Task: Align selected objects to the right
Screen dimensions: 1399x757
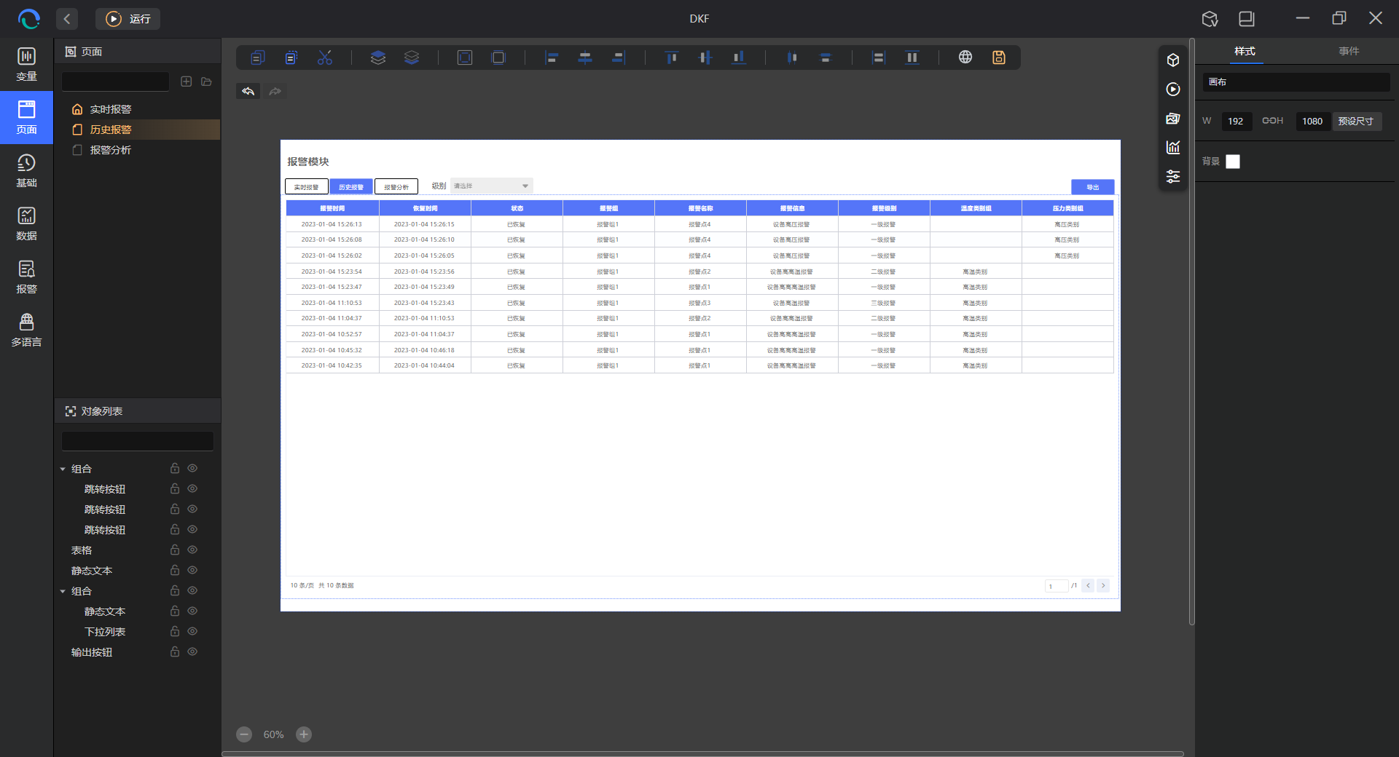Action: tap(619, 58)
